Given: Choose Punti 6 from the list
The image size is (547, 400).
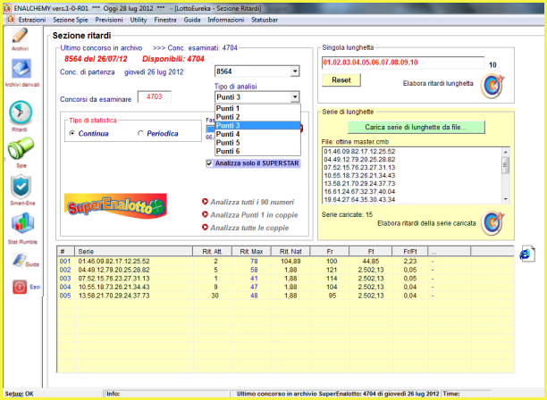Looking at the screenshot, I should coord(257,151).
